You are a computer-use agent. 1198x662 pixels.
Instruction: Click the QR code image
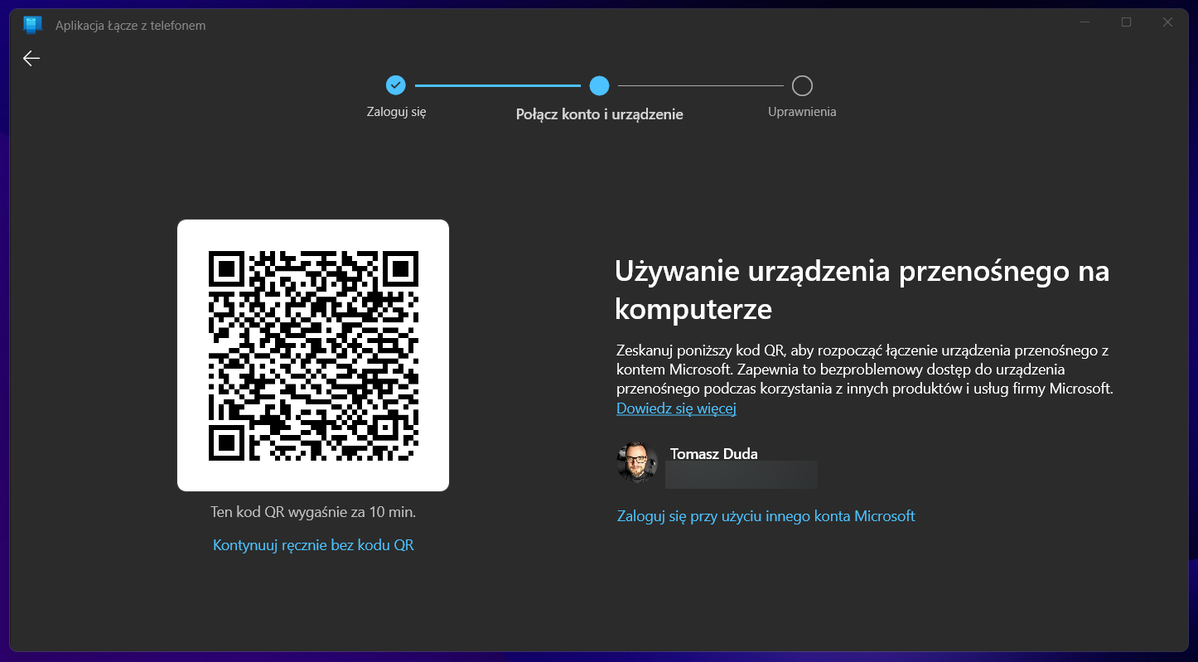[x=312, y=354]
